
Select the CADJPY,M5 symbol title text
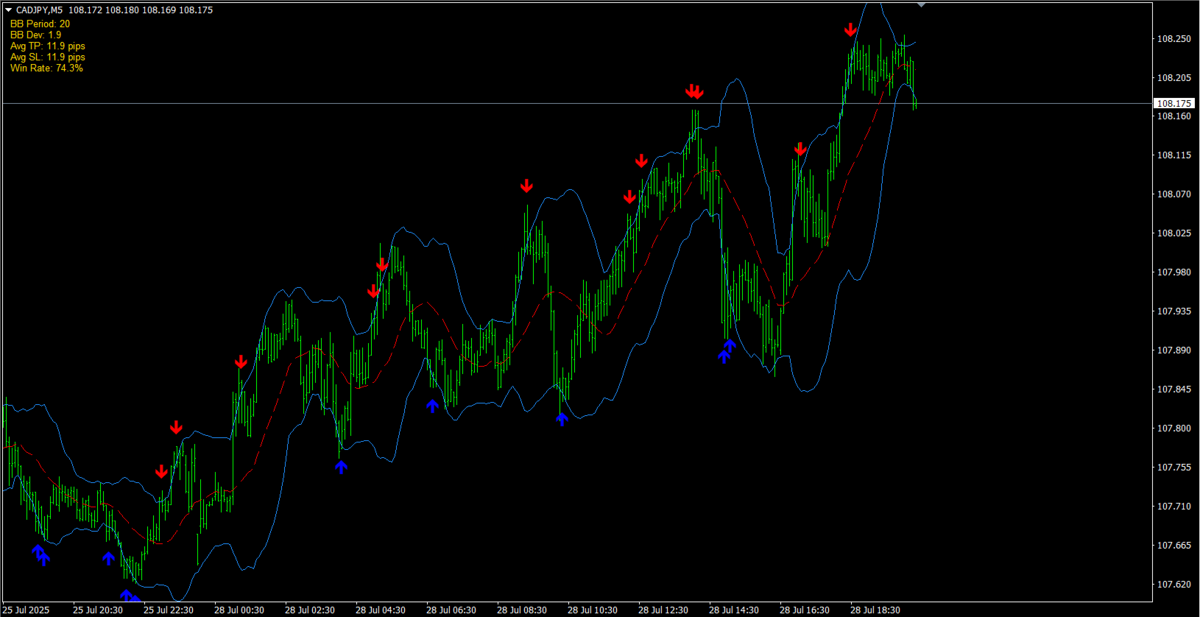pos(39,10)
